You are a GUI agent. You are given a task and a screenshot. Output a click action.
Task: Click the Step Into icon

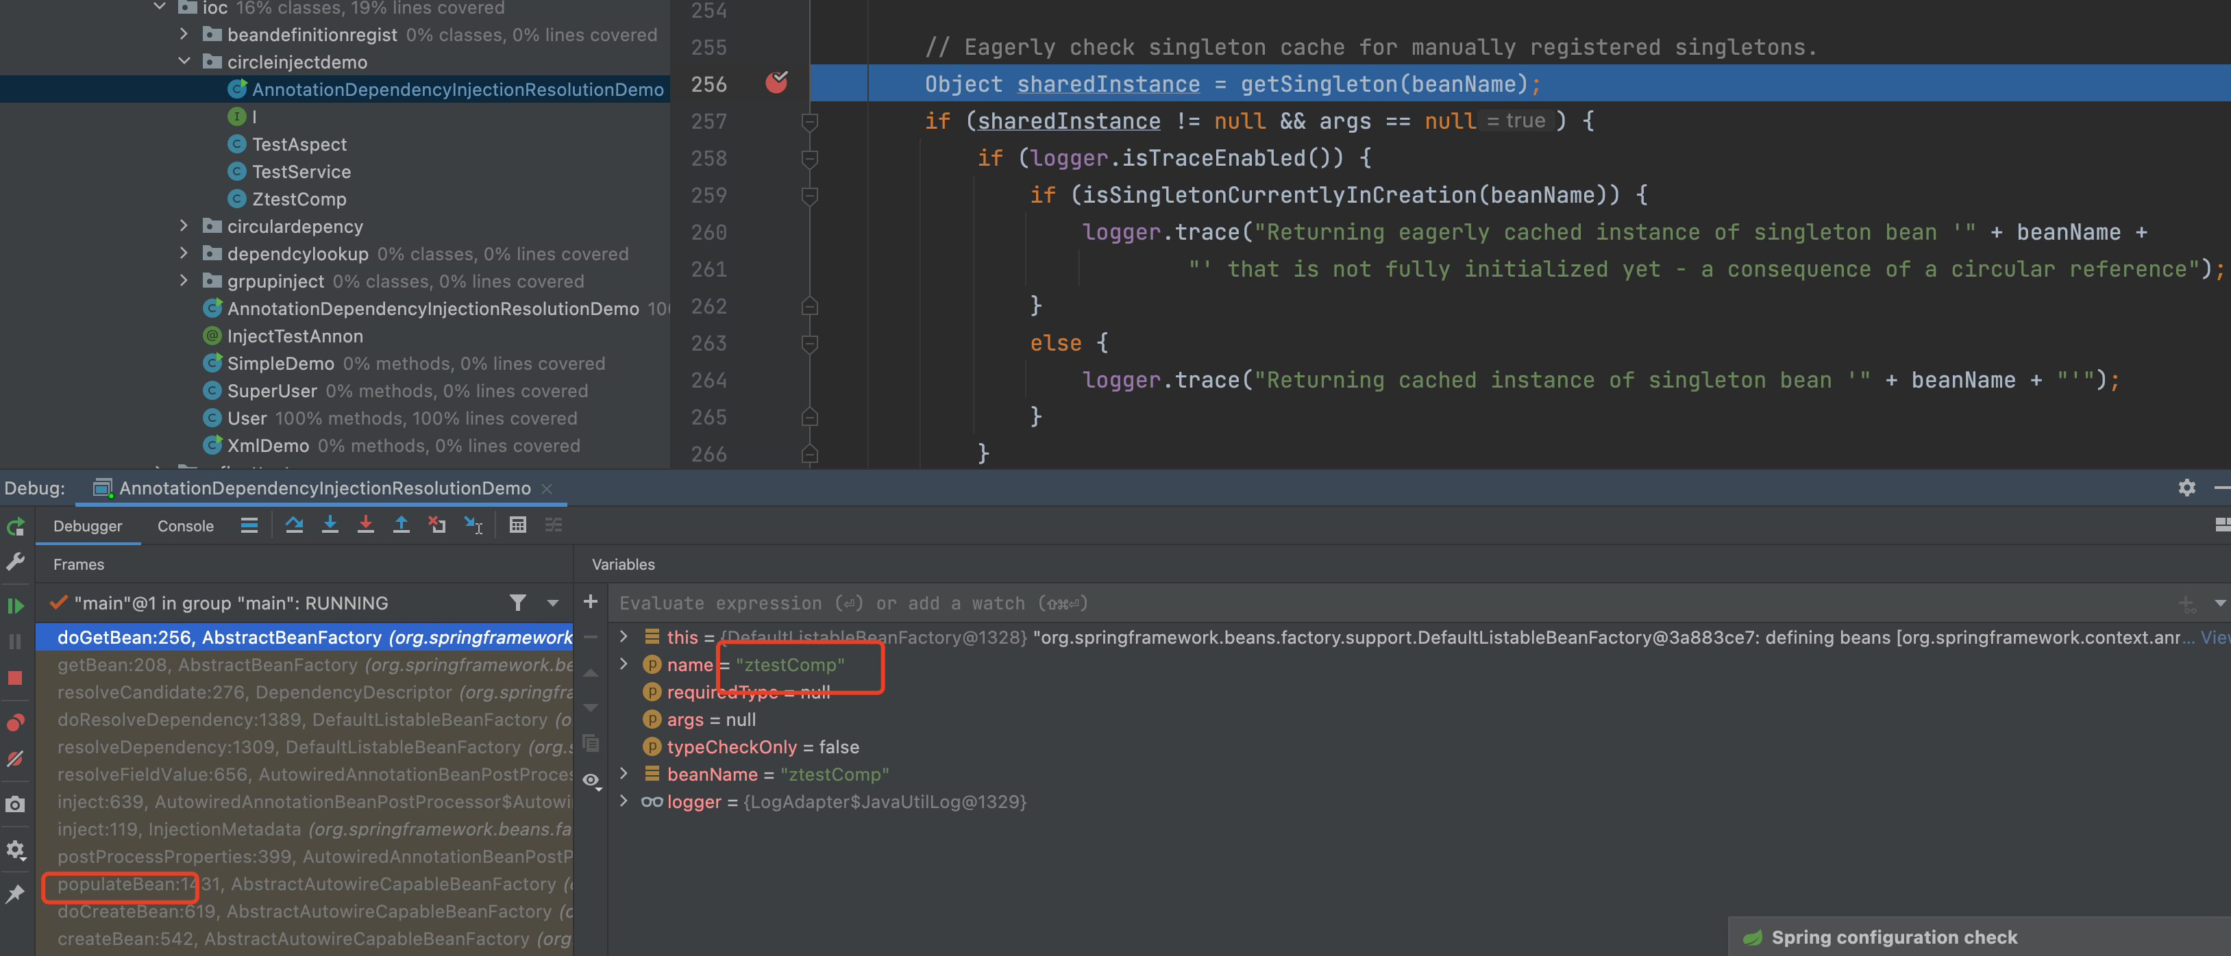(x=330, y=525)
